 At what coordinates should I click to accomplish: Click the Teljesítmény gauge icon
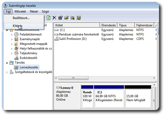16,53
